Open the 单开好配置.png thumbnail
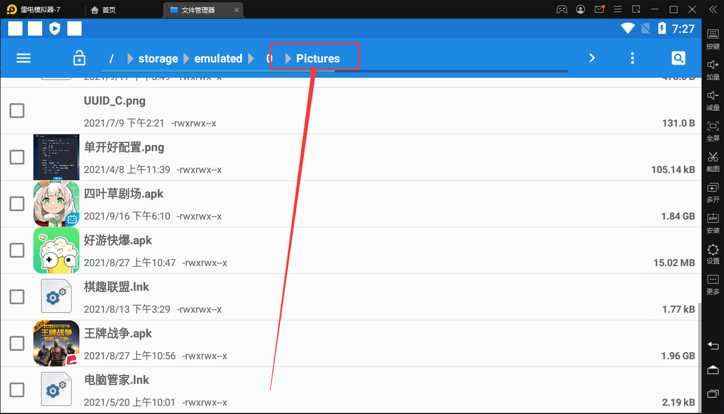Screen dimensions: 724x414 click(56, 157)
